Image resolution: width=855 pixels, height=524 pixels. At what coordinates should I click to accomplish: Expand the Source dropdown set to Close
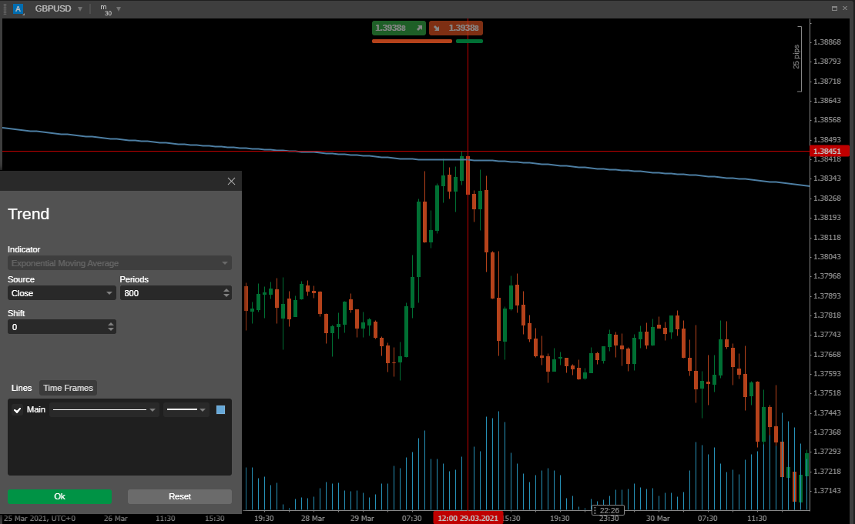coord(62,293)
